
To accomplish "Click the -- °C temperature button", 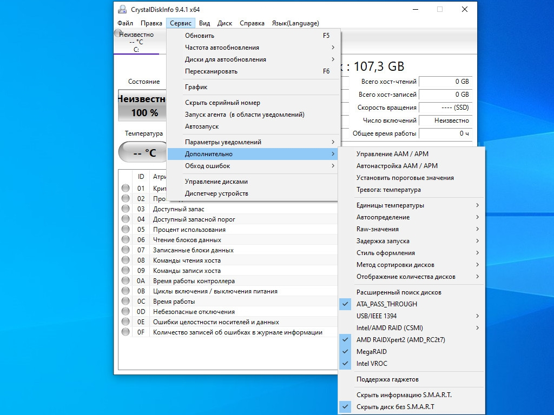I will tap(143, 152).
